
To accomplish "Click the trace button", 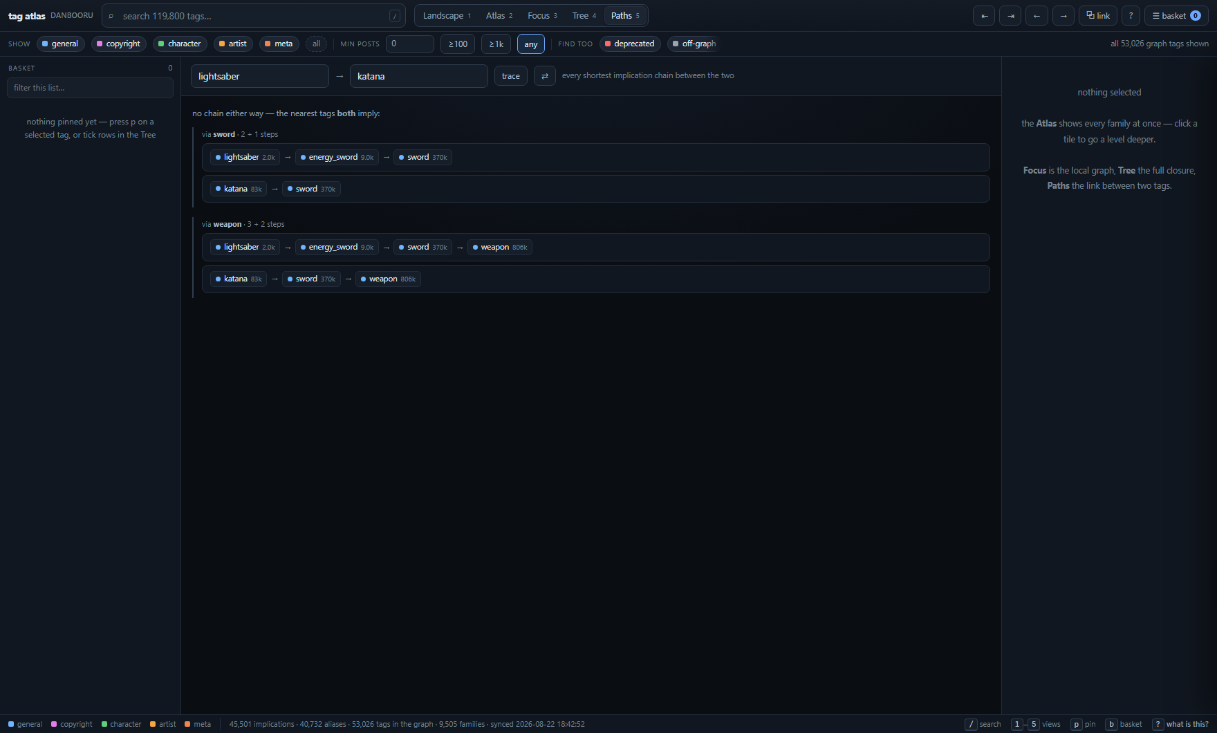I will pyautogui.click(x=511, y=76).
